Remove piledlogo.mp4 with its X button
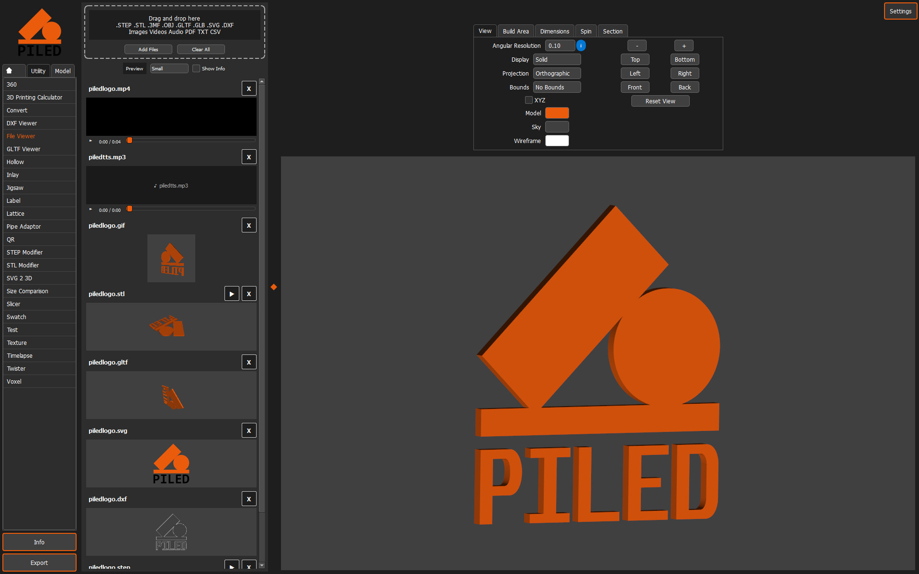Image resolution: width=919 pixels, height=574 pixels. [249, 88]
